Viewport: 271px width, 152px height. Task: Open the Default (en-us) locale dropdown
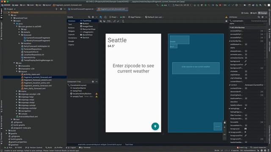(154, 17)
